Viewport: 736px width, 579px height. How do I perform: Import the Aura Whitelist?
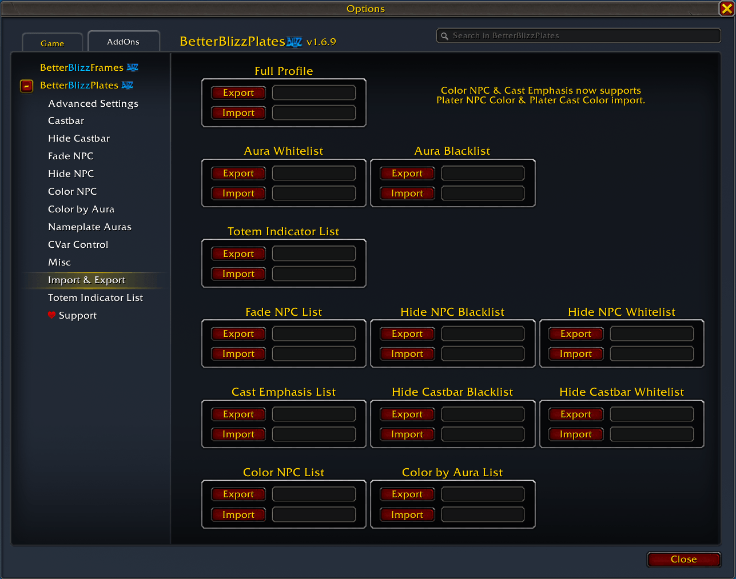(x=238, y=194)
